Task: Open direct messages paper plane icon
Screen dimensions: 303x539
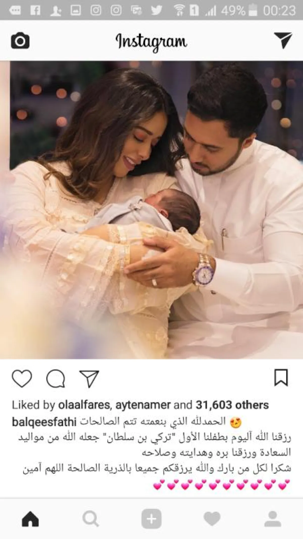Action: (283, 40)
